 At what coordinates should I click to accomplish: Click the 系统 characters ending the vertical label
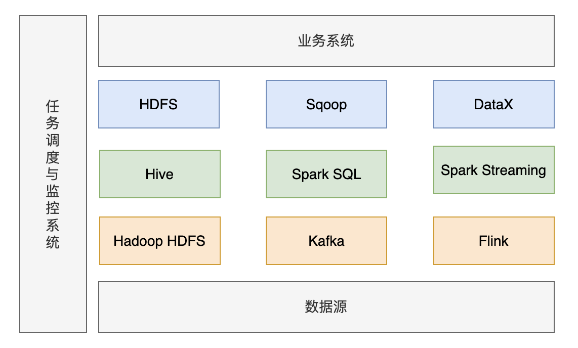[53, 234]
